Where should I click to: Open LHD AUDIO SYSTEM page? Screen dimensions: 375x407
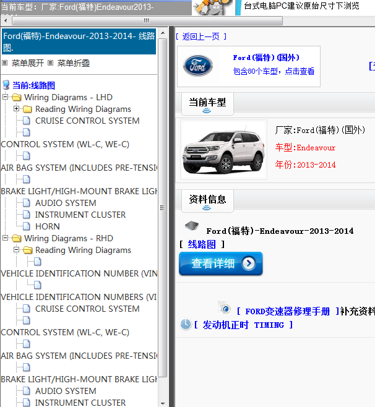pos(66,203)
